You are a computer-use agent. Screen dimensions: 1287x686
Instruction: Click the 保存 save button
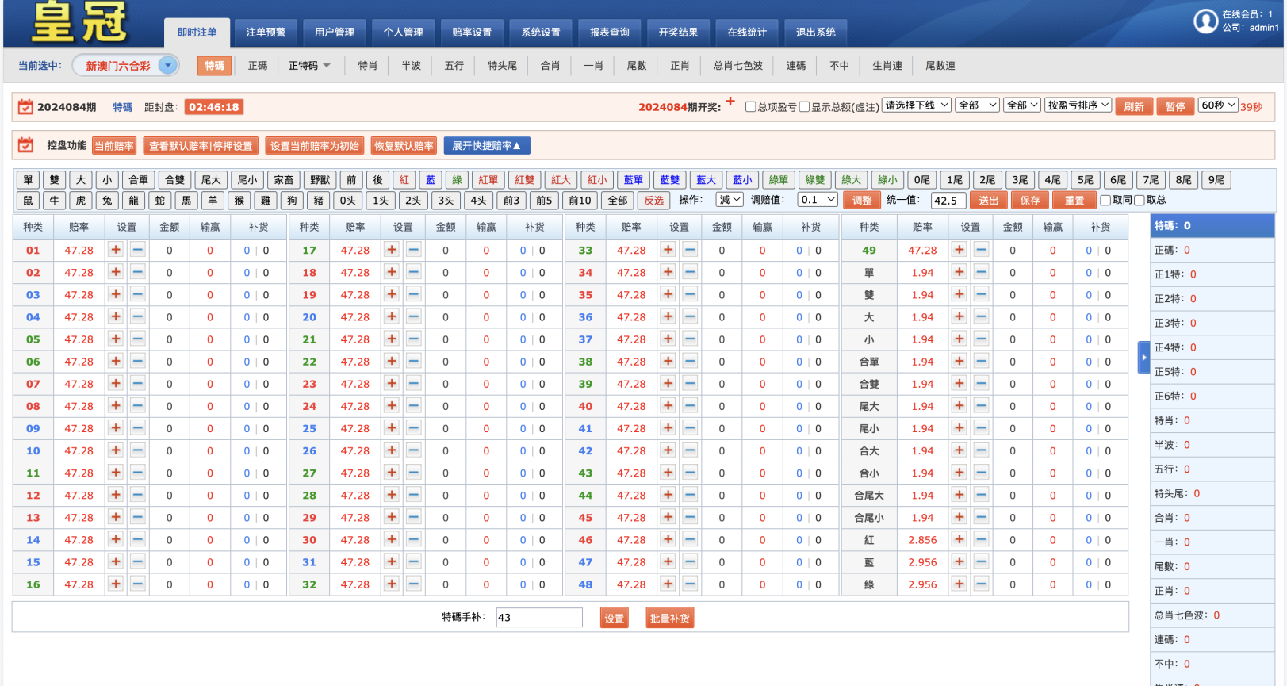click(x=1030, y=201)
